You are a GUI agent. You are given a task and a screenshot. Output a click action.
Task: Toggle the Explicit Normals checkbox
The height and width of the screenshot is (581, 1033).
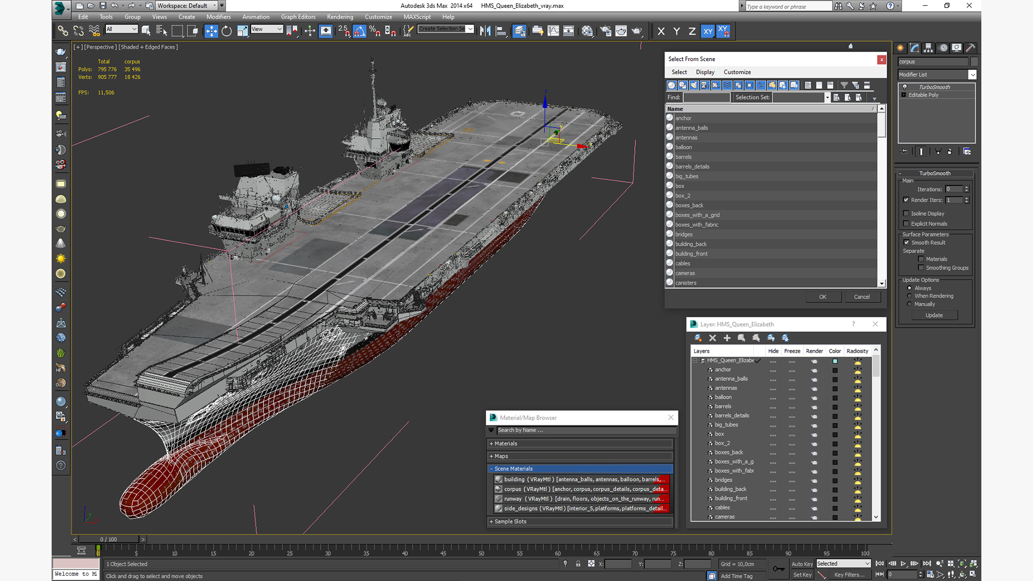pyautogui.click(x=906, y=224)
